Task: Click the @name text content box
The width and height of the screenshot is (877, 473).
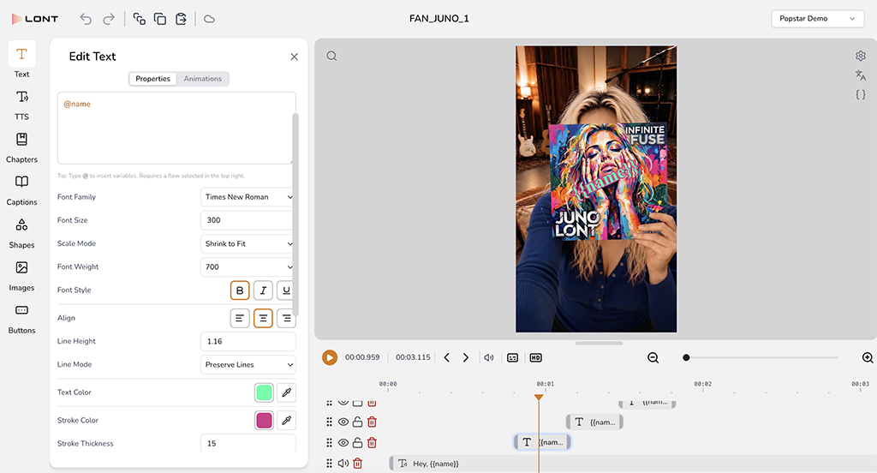Action: tap(176, 129)
